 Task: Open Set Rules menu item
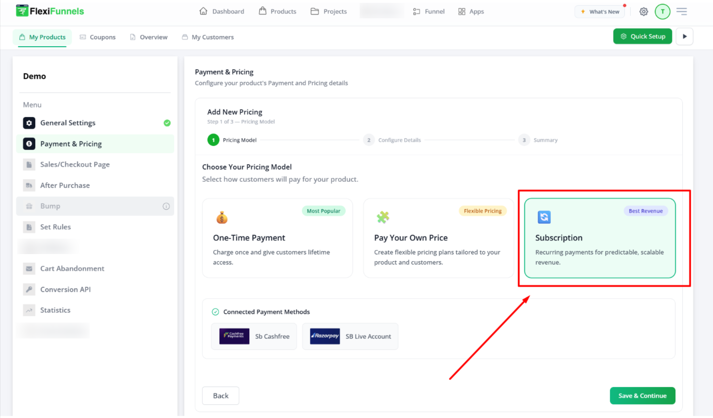coord(95,227)
